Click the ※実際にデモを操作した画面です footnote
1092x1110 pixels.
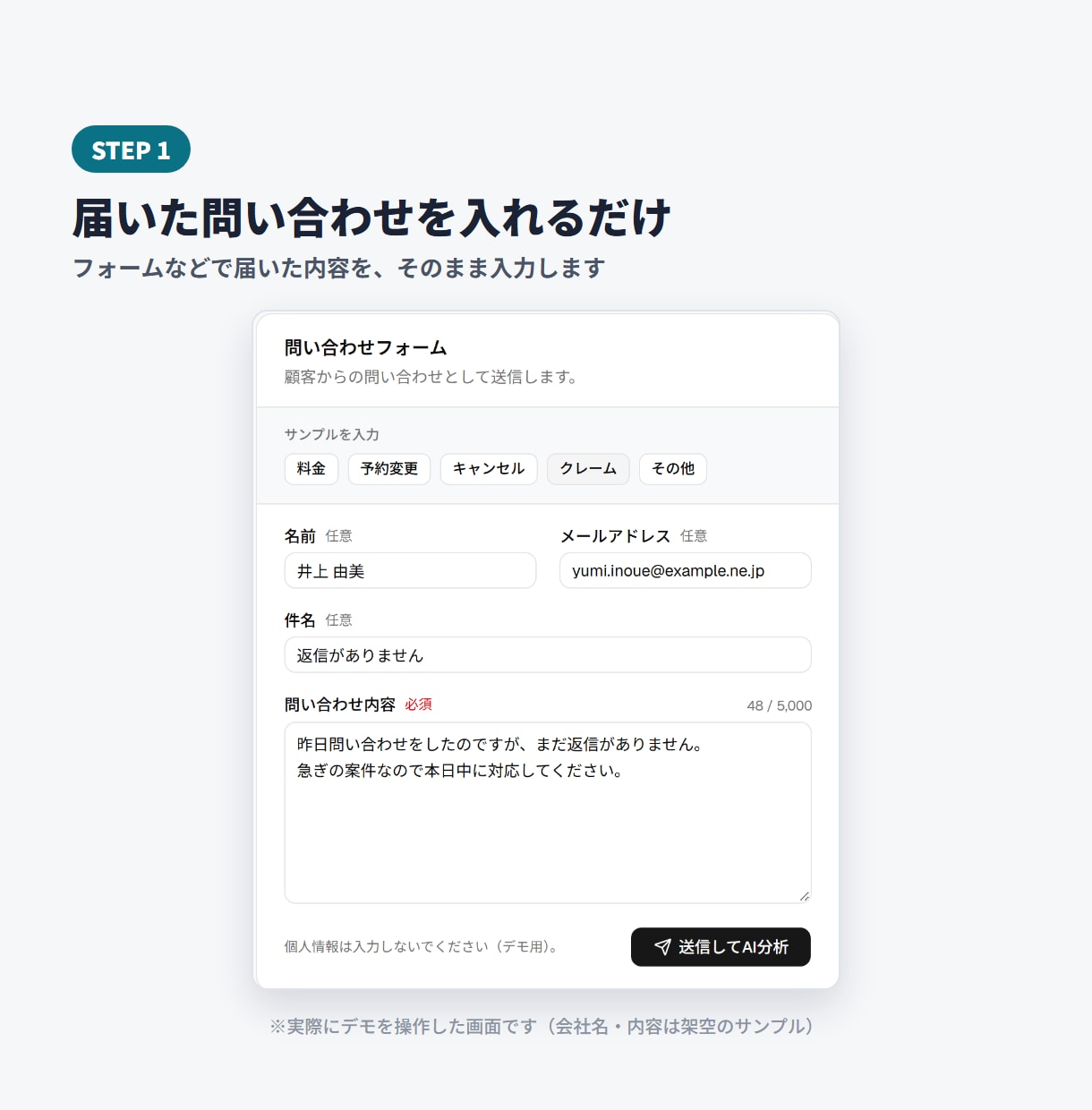click(x=542, y=1026)
